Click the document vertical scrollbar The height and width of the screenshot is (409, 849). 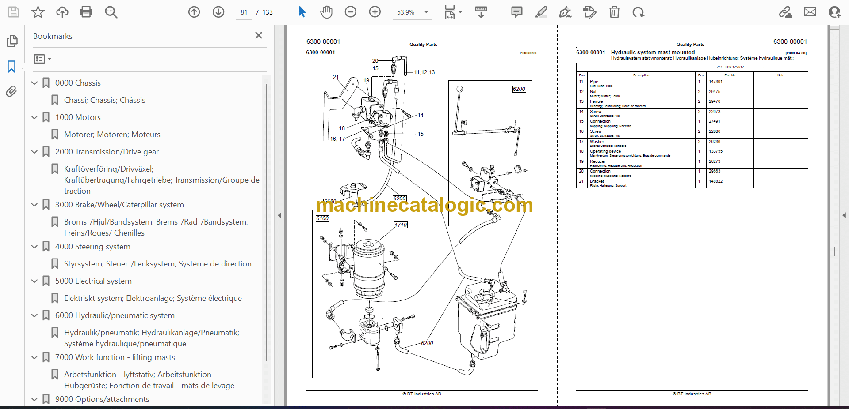[834, 251]
